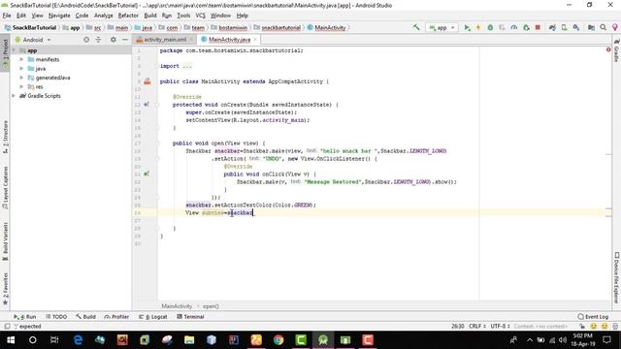Viewport: 621px width, 349px height.
Task: Click open() in the editor breadcrumb
Action: tap(211, 306)
